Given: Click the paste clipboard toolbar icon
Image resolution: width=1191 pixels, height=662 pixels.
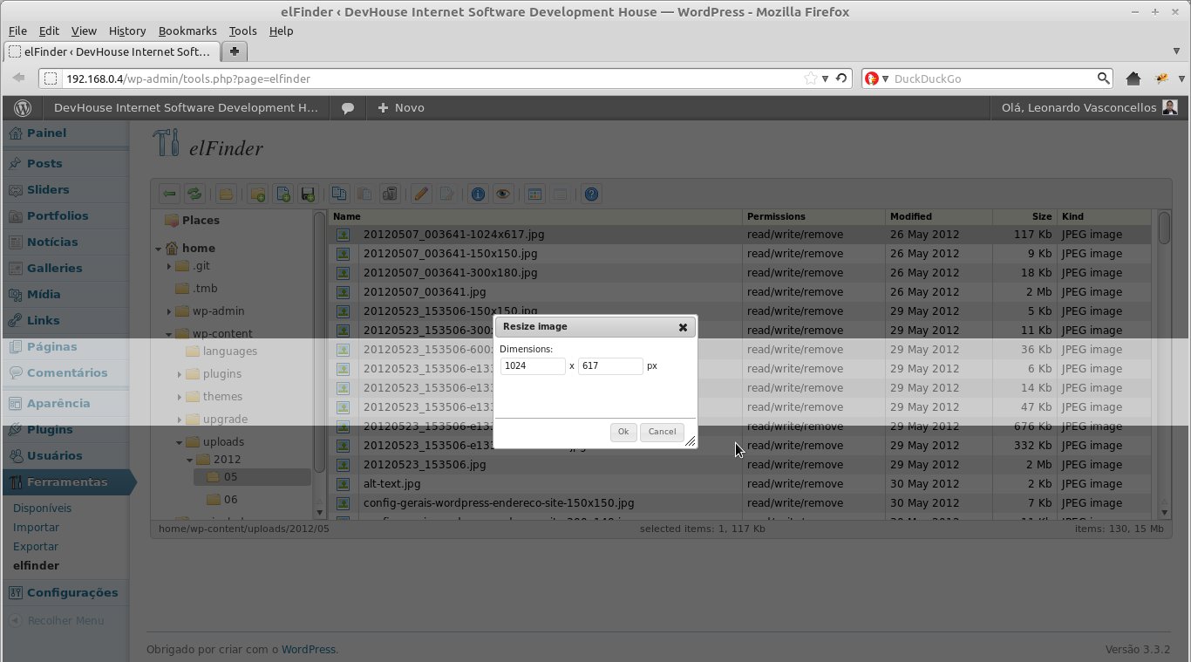Looking at the screenshot, I should (364, 195).
